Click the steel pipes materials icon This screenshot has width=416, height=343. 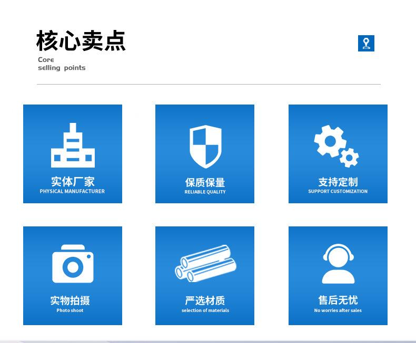[205, 263]
